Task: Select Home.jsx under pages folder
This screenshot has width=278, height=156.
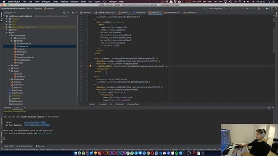Action: click(20, 76)
